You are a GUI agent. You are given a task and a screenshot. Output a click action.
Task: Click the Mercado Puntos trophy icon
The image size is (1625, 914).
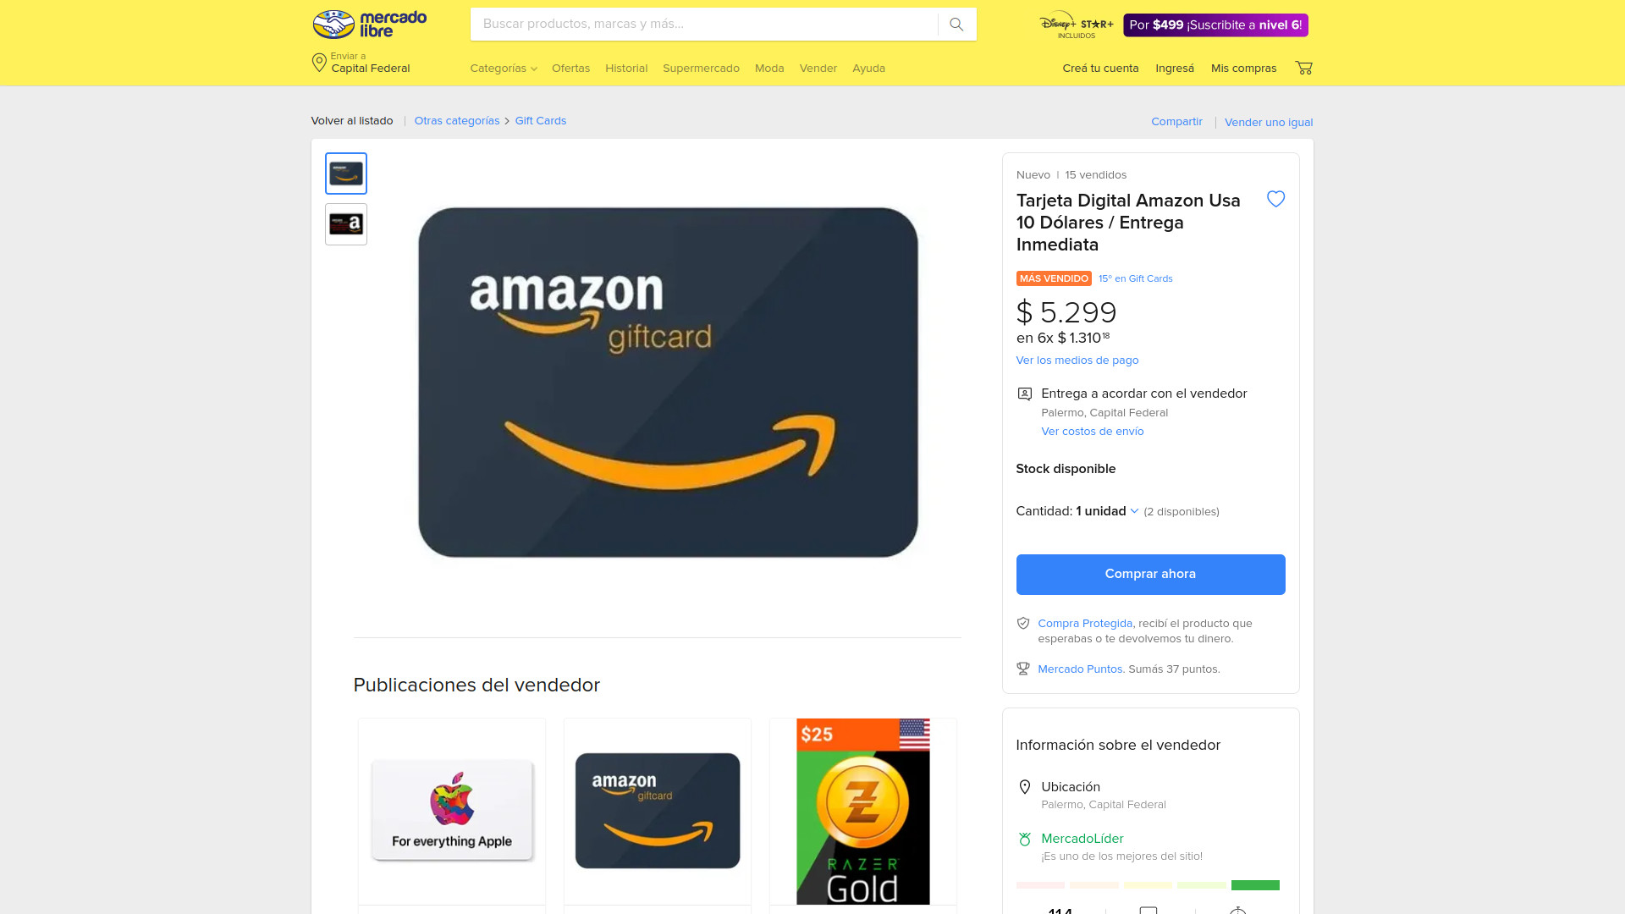coord(1023,669)
